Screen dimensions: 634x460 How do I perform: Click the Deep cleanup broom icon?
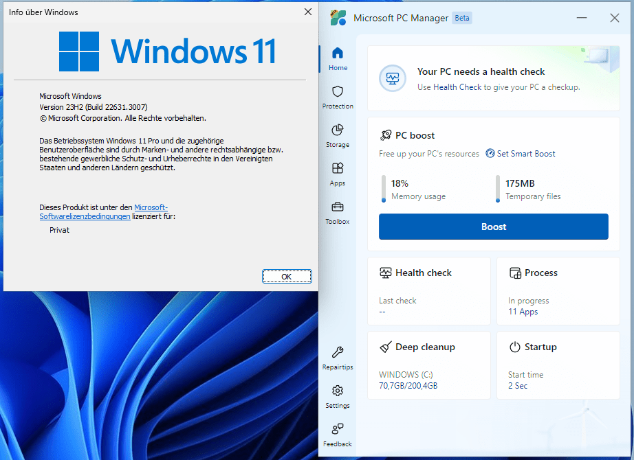coord(386,347)
